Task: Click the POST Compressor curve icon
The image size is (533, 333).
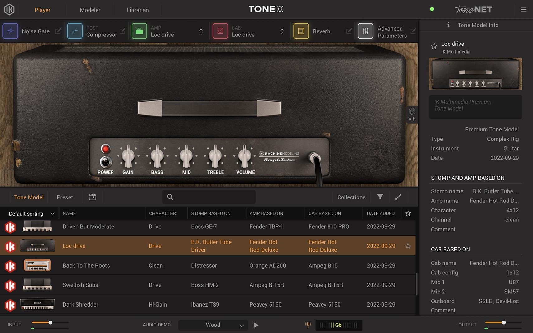Action: (75, 31)
